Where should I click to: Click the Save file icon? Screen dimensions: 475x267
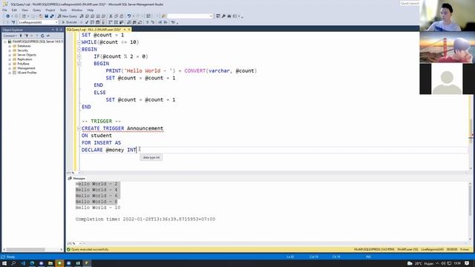click(46, 16)
